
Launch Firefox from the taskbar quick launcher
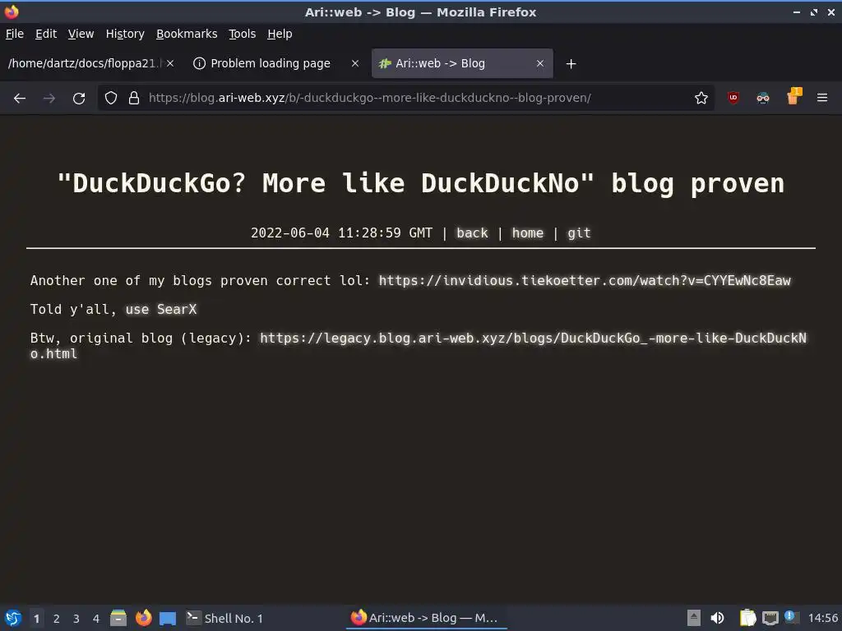(x=143, y=618)
